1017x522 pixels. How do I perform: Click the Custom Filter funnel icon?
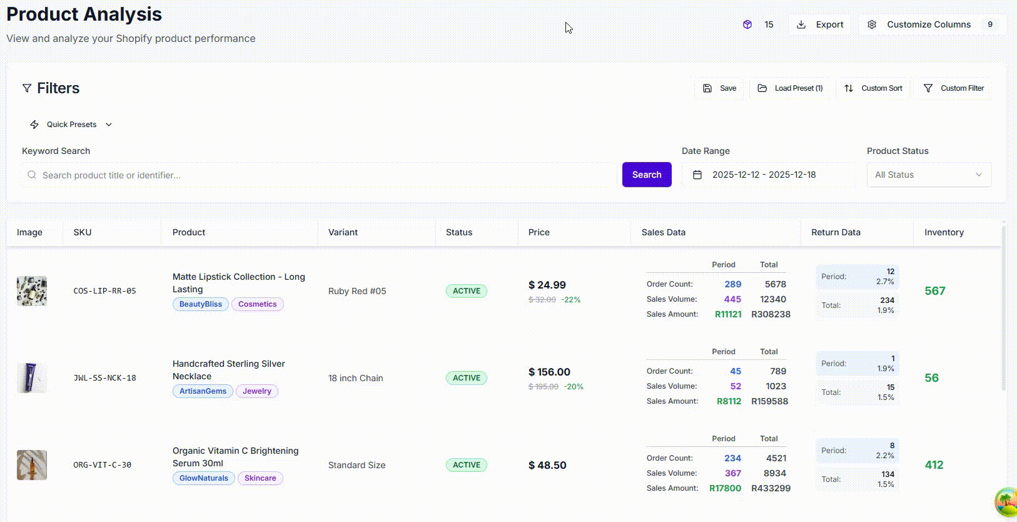point(928,88)
